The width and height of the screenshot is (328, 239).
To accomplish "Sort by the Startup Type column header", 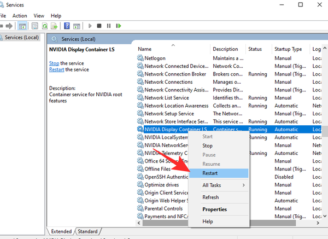I will [x=290, y=49].
